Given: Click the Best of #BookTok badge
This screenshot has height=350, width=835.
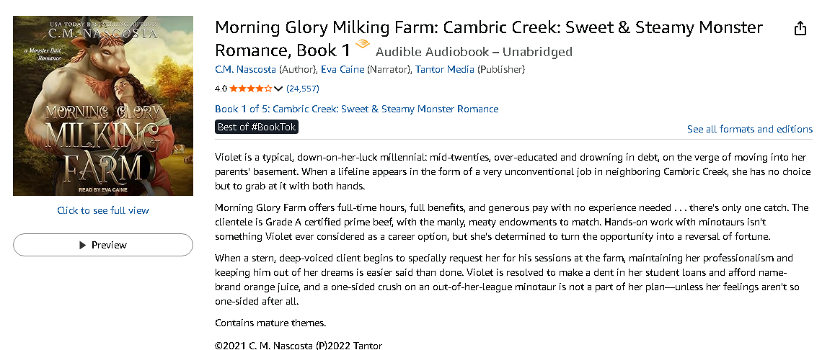Looking at the screenshot, I should click(256, 127).
